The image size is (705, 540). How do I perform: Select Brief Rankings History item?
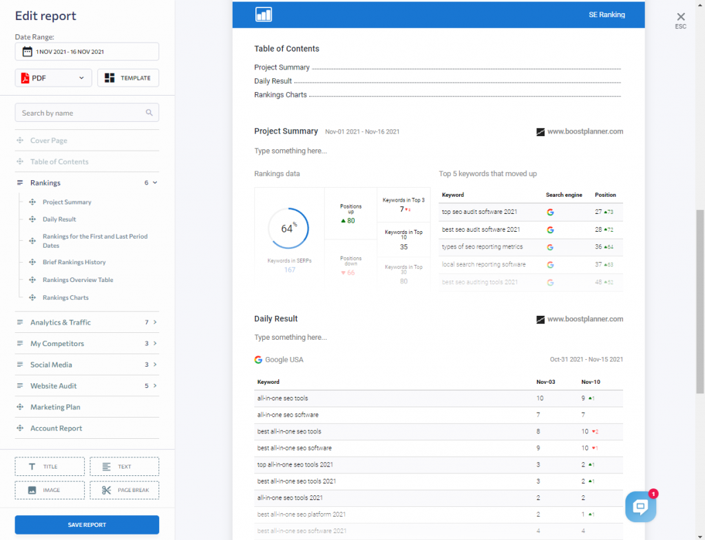point(74,262)
